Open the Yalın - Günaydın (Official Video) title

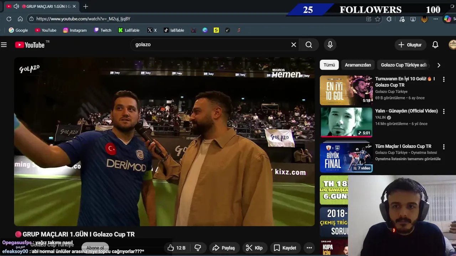[406, 111]
